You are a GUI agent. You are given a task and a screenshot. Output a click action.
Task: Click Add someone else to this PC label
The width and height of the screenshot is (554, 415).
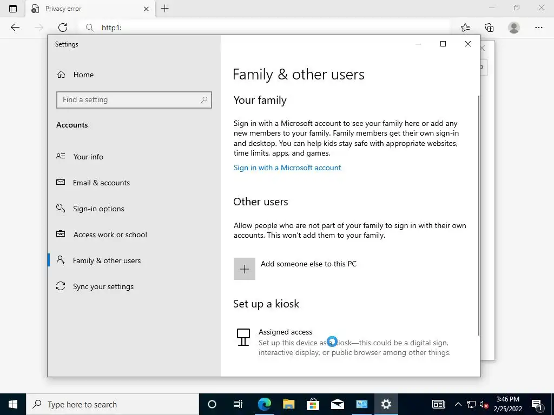click(308, 264)
